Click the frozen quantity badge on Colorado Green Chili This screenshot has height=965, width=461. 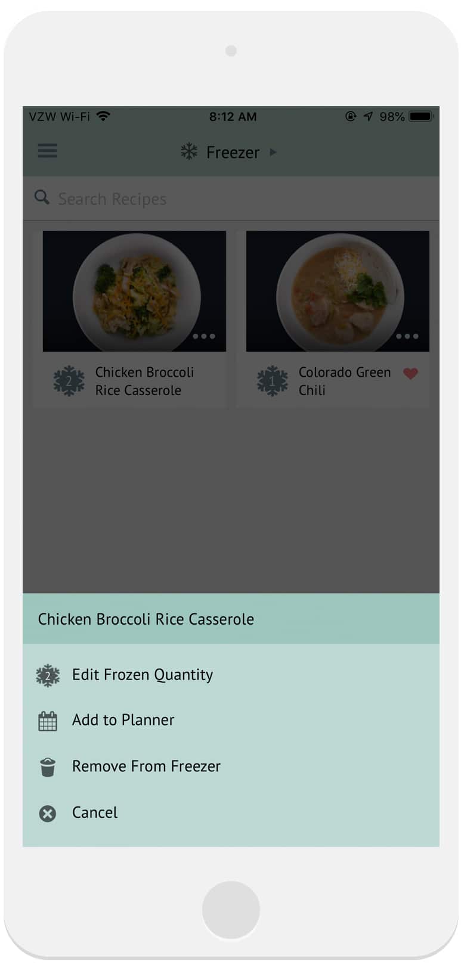tap(272, 381)
